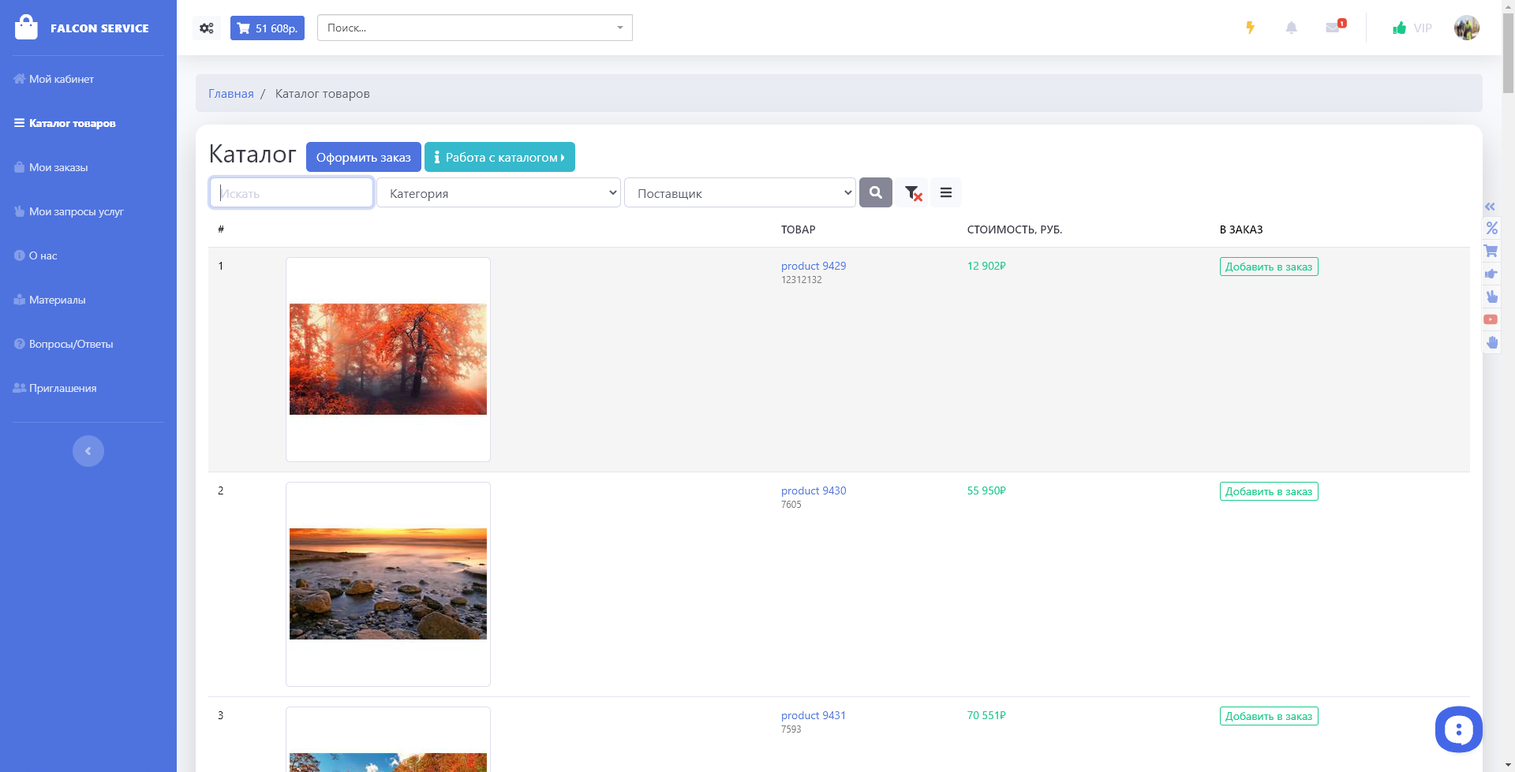Collapse right side panel with double chevron
This screenshot has height=772, width=1515.
click(x=1490, y=207)
